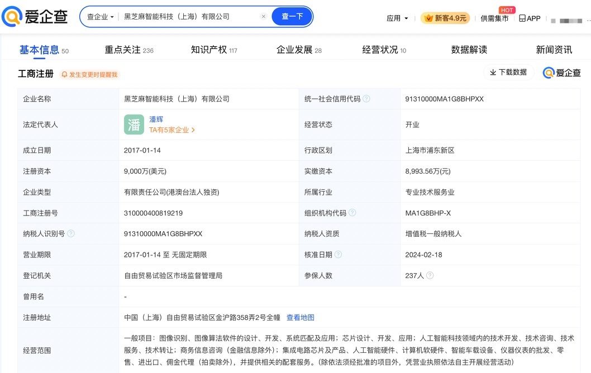Open the 查企业 search type dropdown
The image size is (591, 373).
[101, 17]
